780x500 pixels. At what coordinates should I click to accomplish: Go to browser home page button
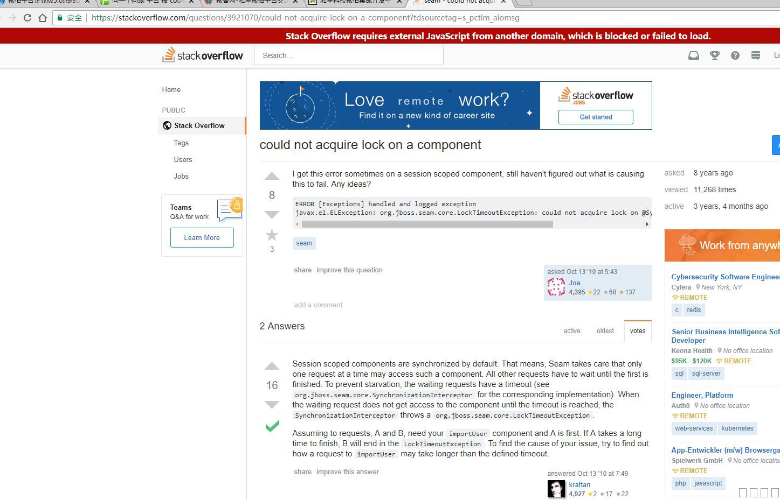[43, 18]
